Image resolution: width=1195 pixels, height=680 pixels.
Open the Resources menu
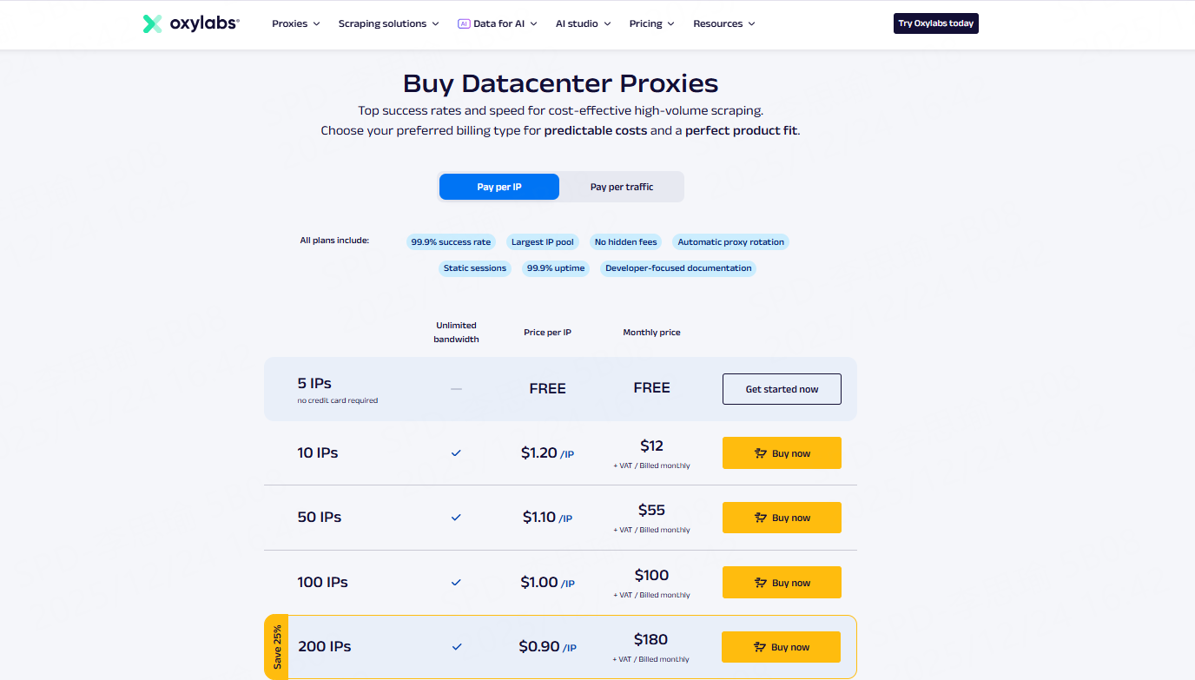tap(723, 24)
